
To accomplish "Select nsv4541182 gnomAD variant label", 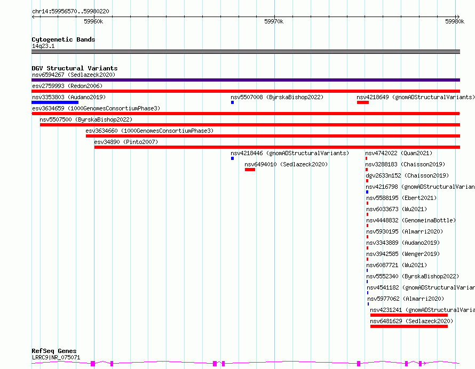I will tap(421, 287).
